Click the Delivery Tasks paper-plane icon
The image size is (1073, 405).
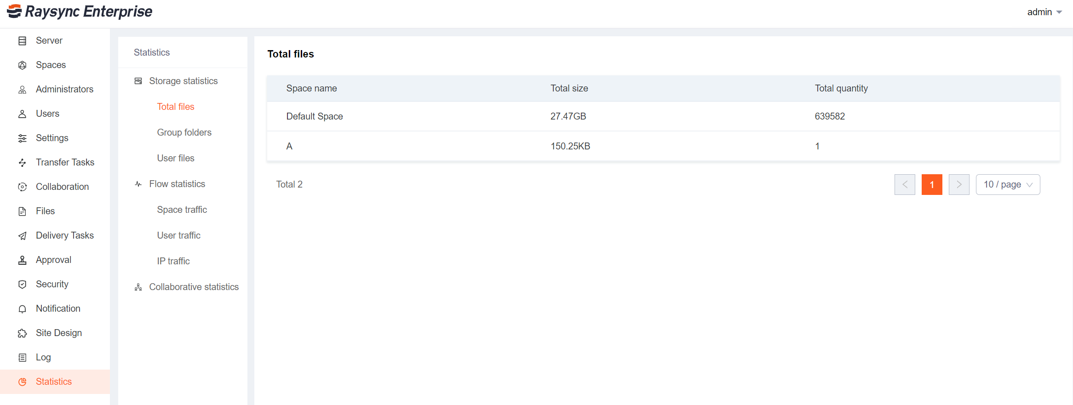[22, 236]
